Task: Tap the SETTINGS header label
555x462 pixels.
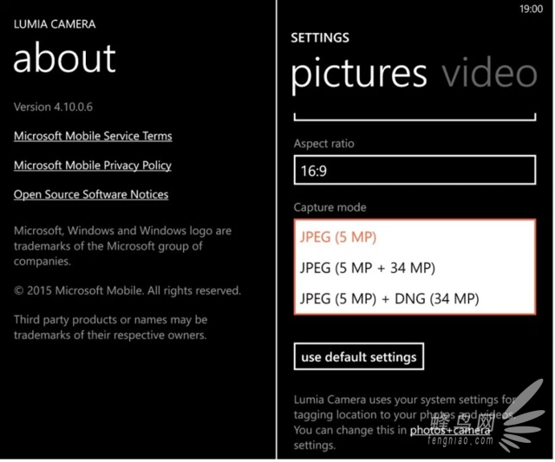Action: click(320, 38)
